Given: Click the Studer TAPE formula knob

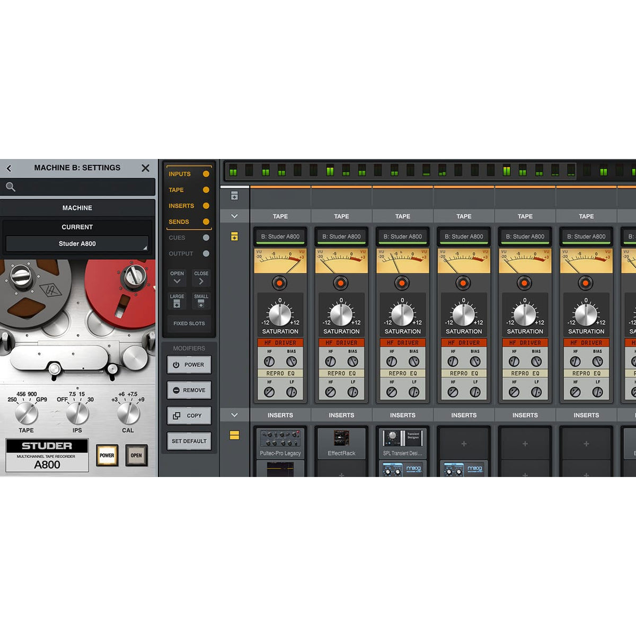Looking at the screenshot, I should tap(26, 413).
